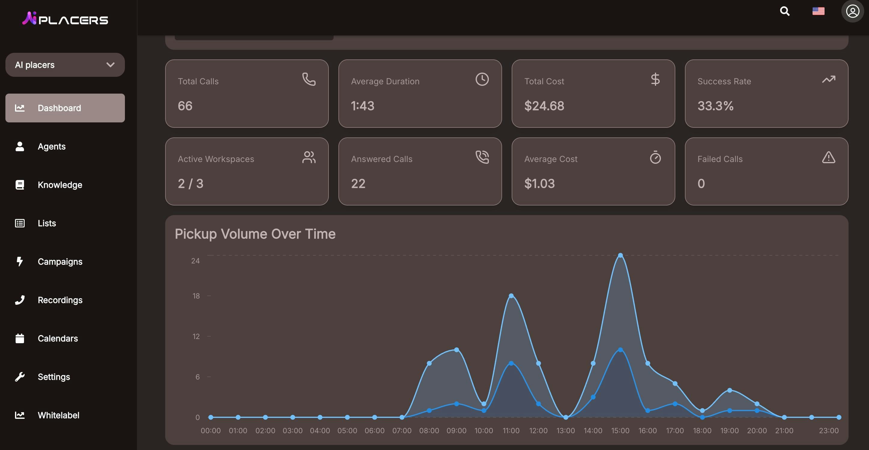Click the chevron arrow beside AI placers
Image resolution: width=869 pixels, height=450 pixels.
point(110,65)
